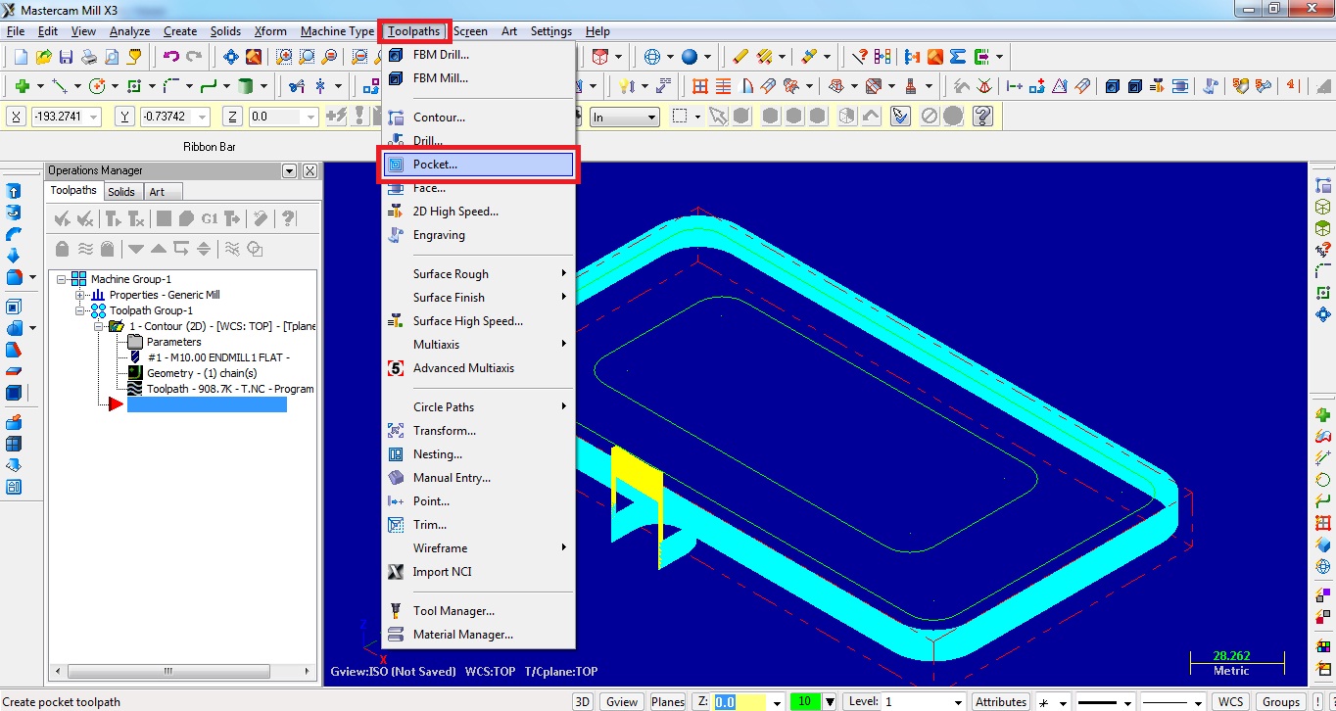Expand the Properties - Generic Mill node
The image size is (1336, 711).
coord(81,295)
